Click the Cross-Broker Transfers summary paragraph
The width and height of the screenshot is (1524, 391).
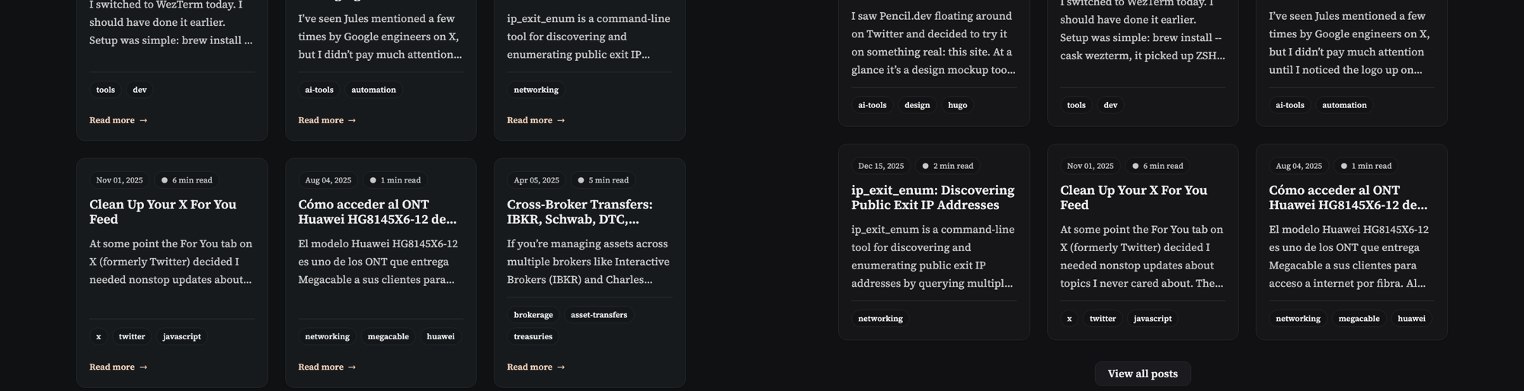tap(588, 262)
